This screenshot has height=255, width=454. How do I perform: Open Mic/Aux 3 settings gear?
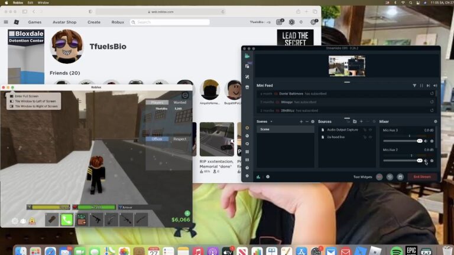[432, 141]
